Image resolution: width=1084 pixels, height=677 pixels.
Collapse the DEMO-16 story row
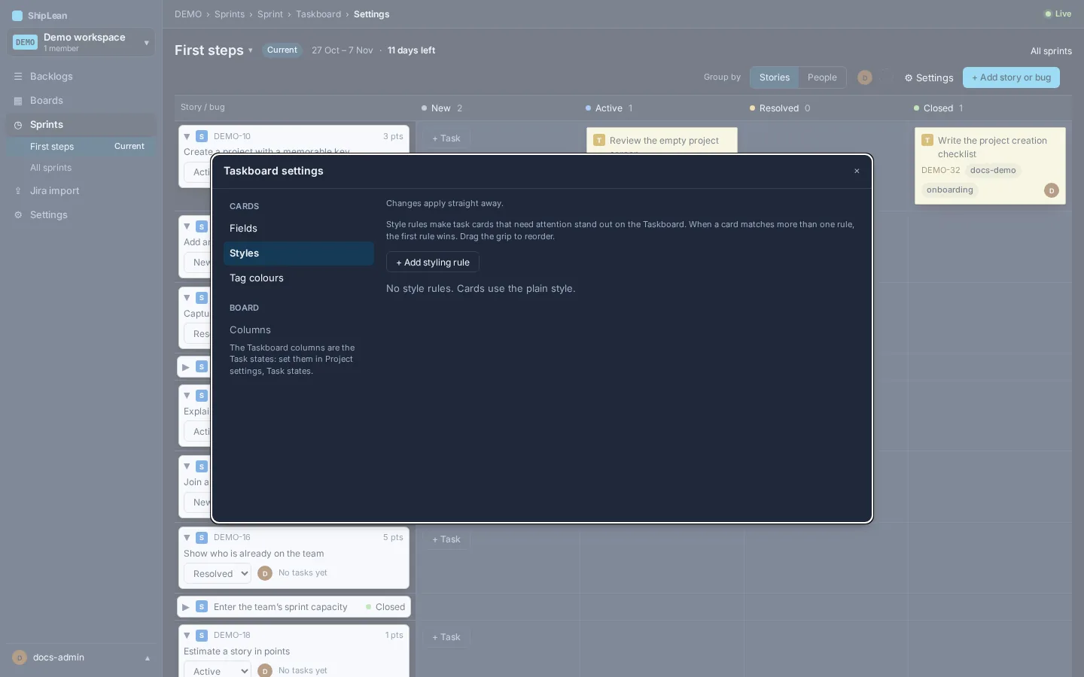187,538
